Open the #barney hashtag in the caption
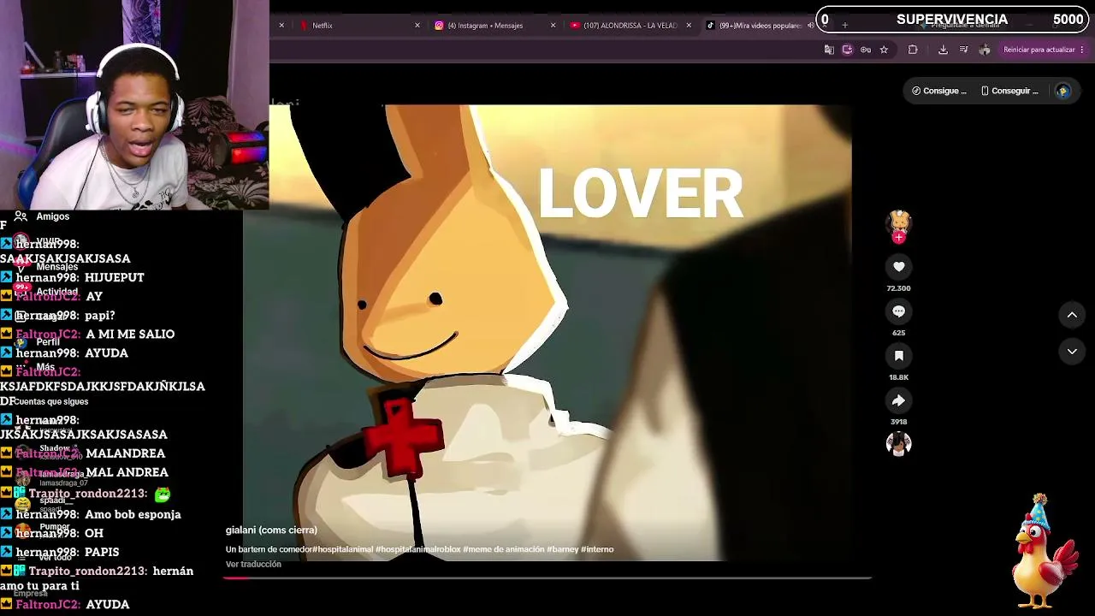1095x616 pixels. click(562, 549)
